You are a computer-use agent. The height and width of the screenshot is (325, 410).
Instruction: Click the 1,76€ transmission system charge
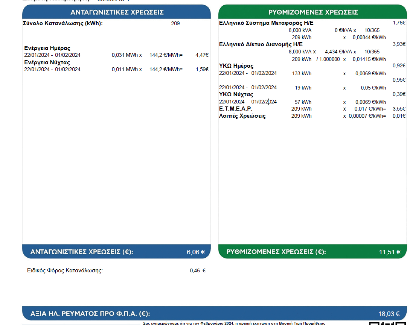[399, 23]
